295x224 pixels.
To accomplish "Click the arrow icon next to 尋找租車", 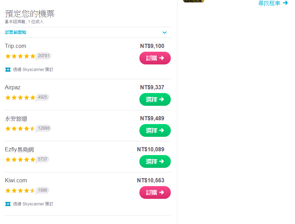I will pyautogui.click(x=285, y=3).
